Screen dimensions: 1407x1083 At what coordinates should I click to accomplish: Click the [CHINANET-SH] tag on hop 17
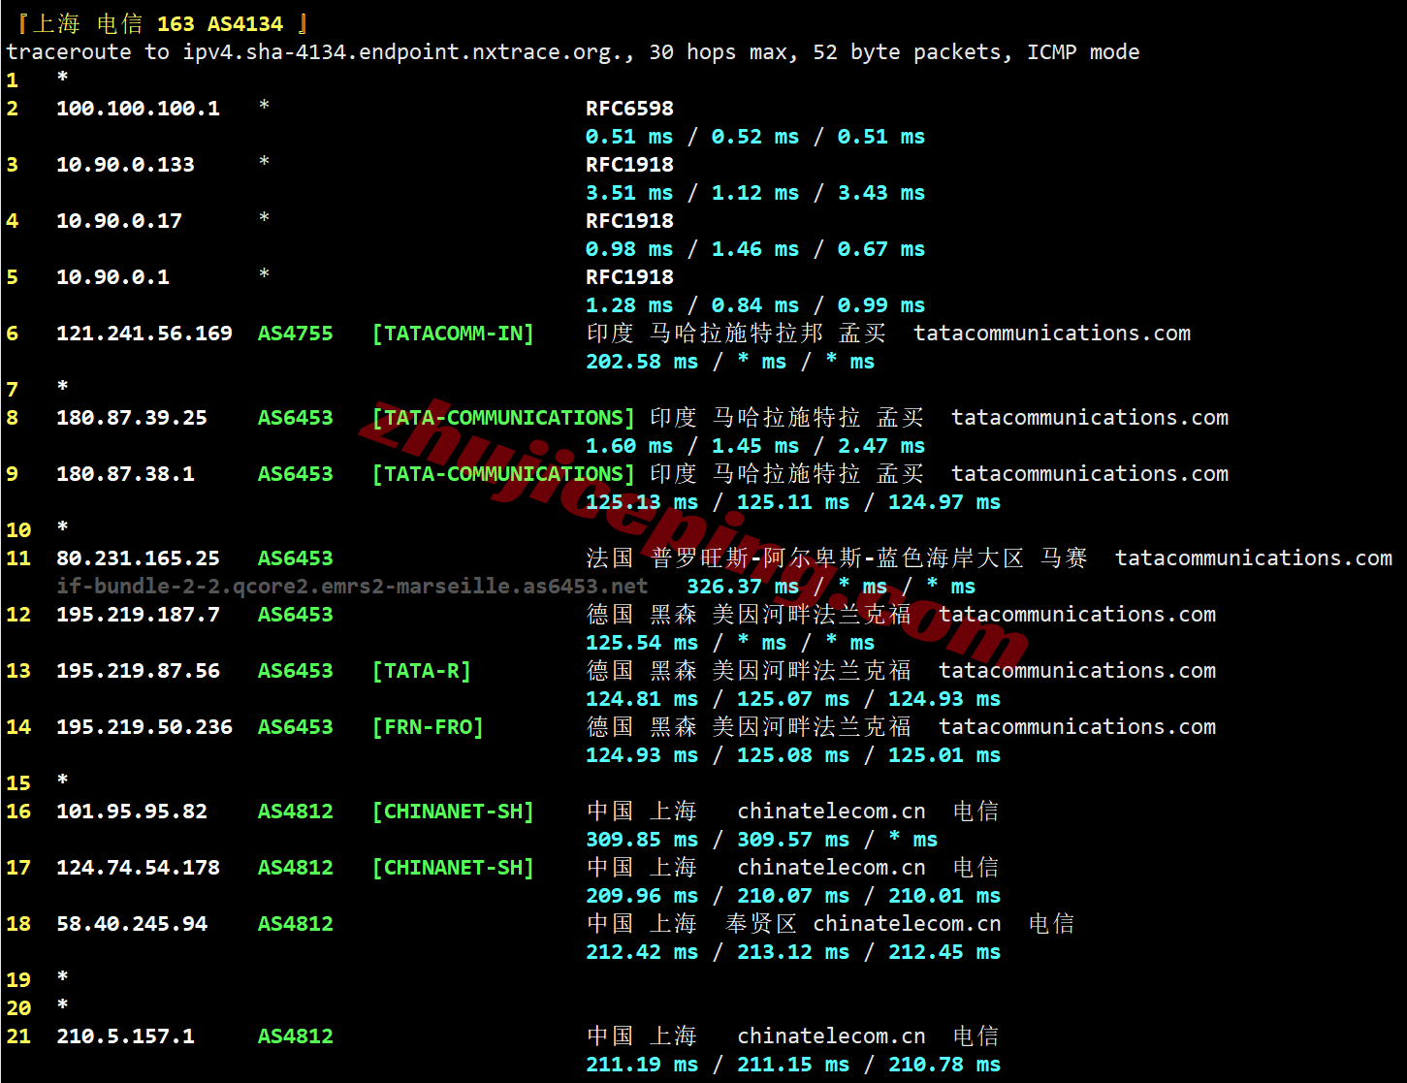pyautogui.click(x=453, y=868)
